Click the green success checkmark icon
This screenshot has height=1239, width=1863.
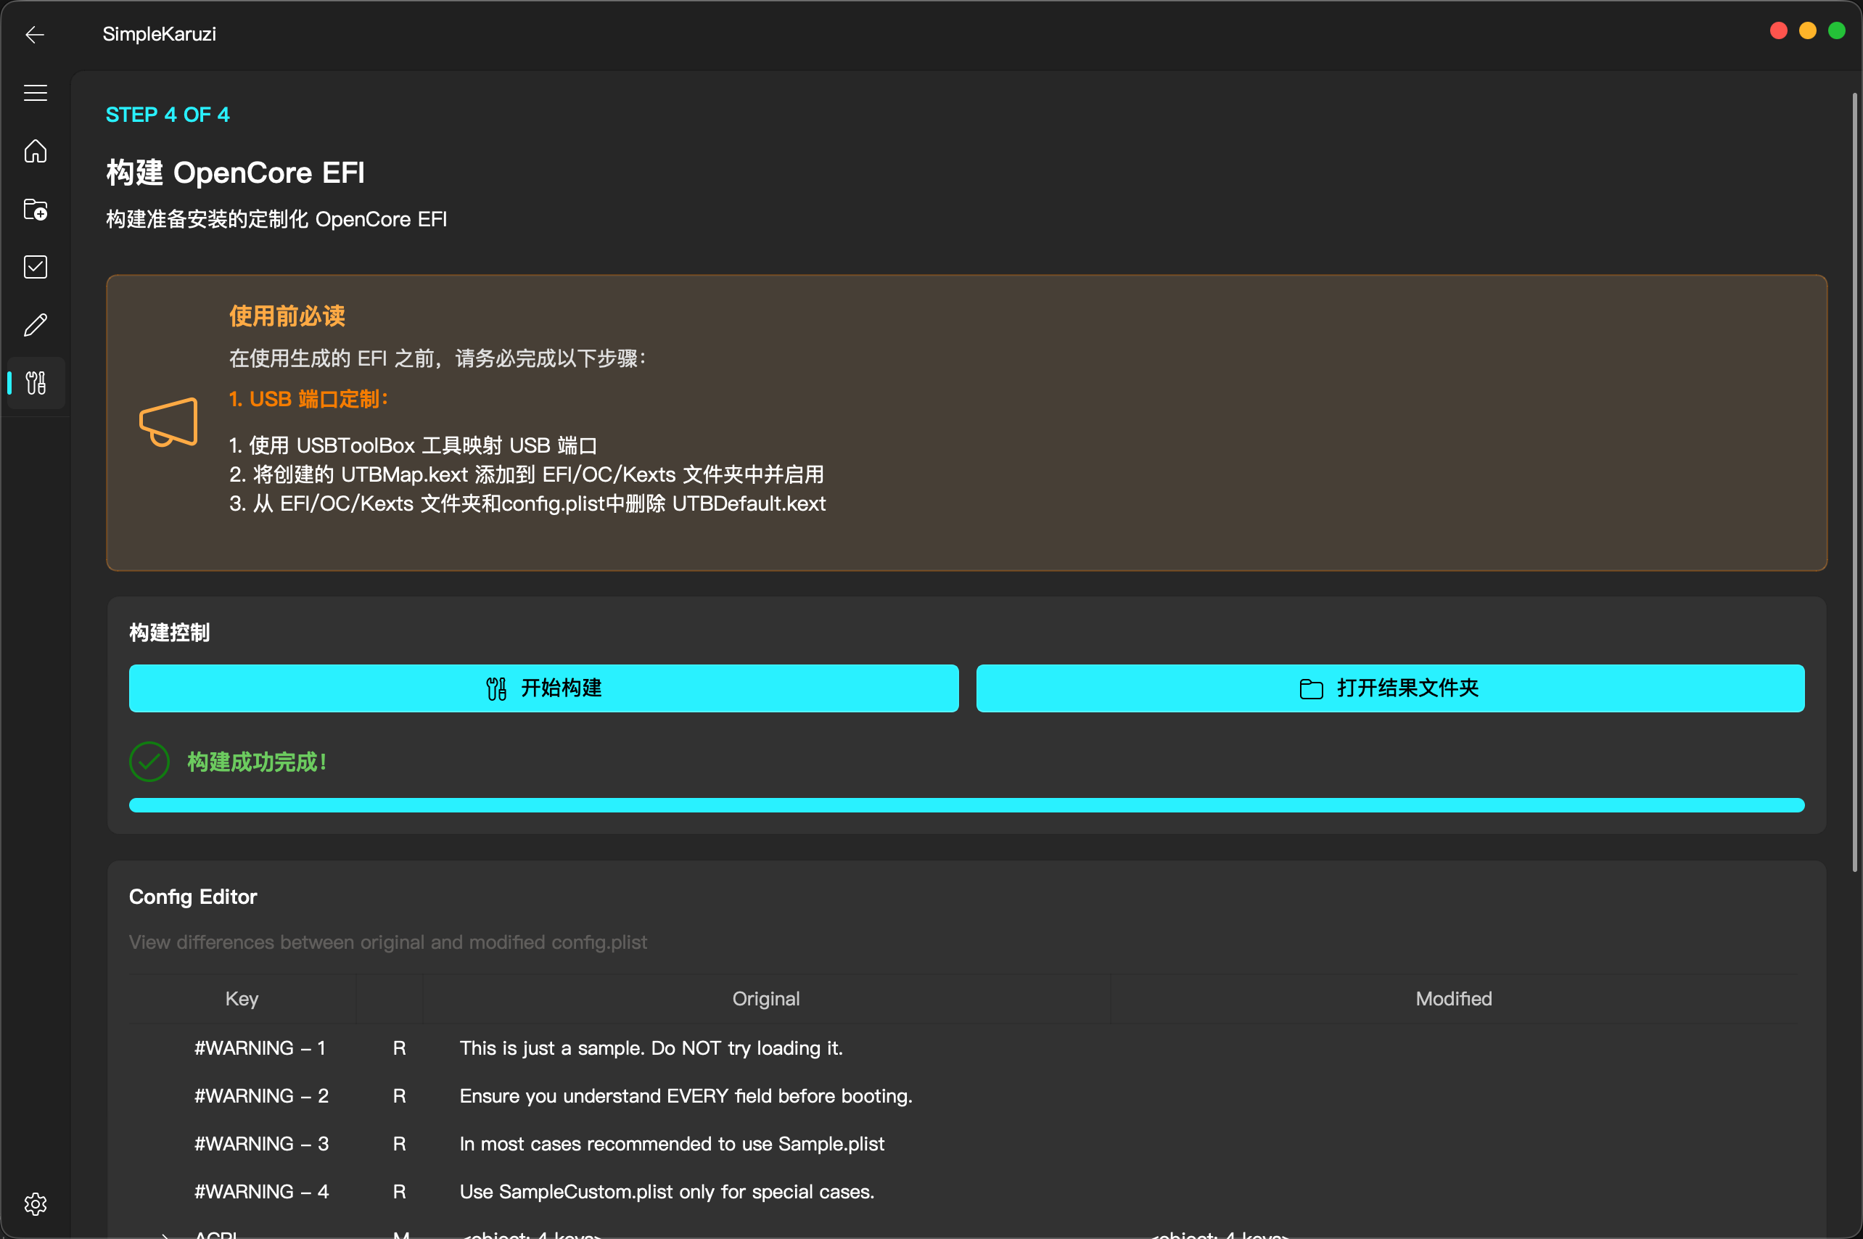point(149,762)
